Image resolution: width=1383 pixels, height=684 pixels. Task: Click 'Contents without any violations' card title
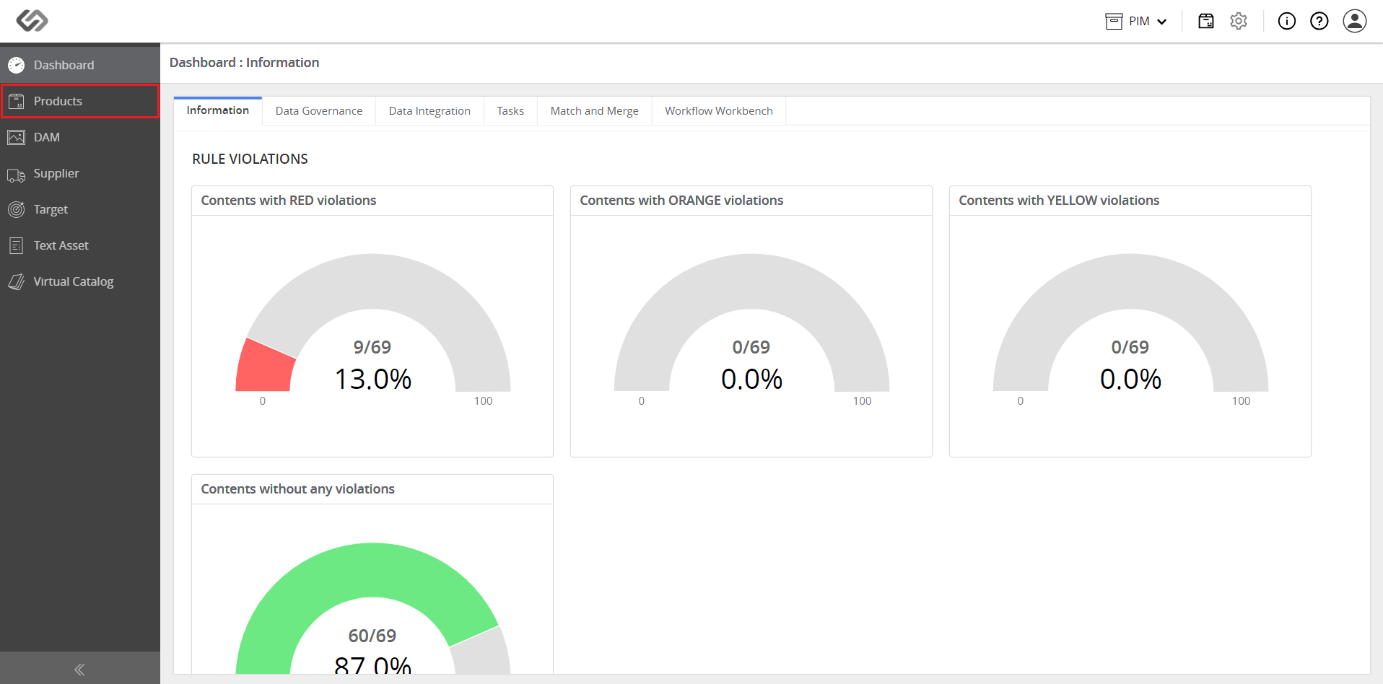pyautogui.click(x=298, y=489)
